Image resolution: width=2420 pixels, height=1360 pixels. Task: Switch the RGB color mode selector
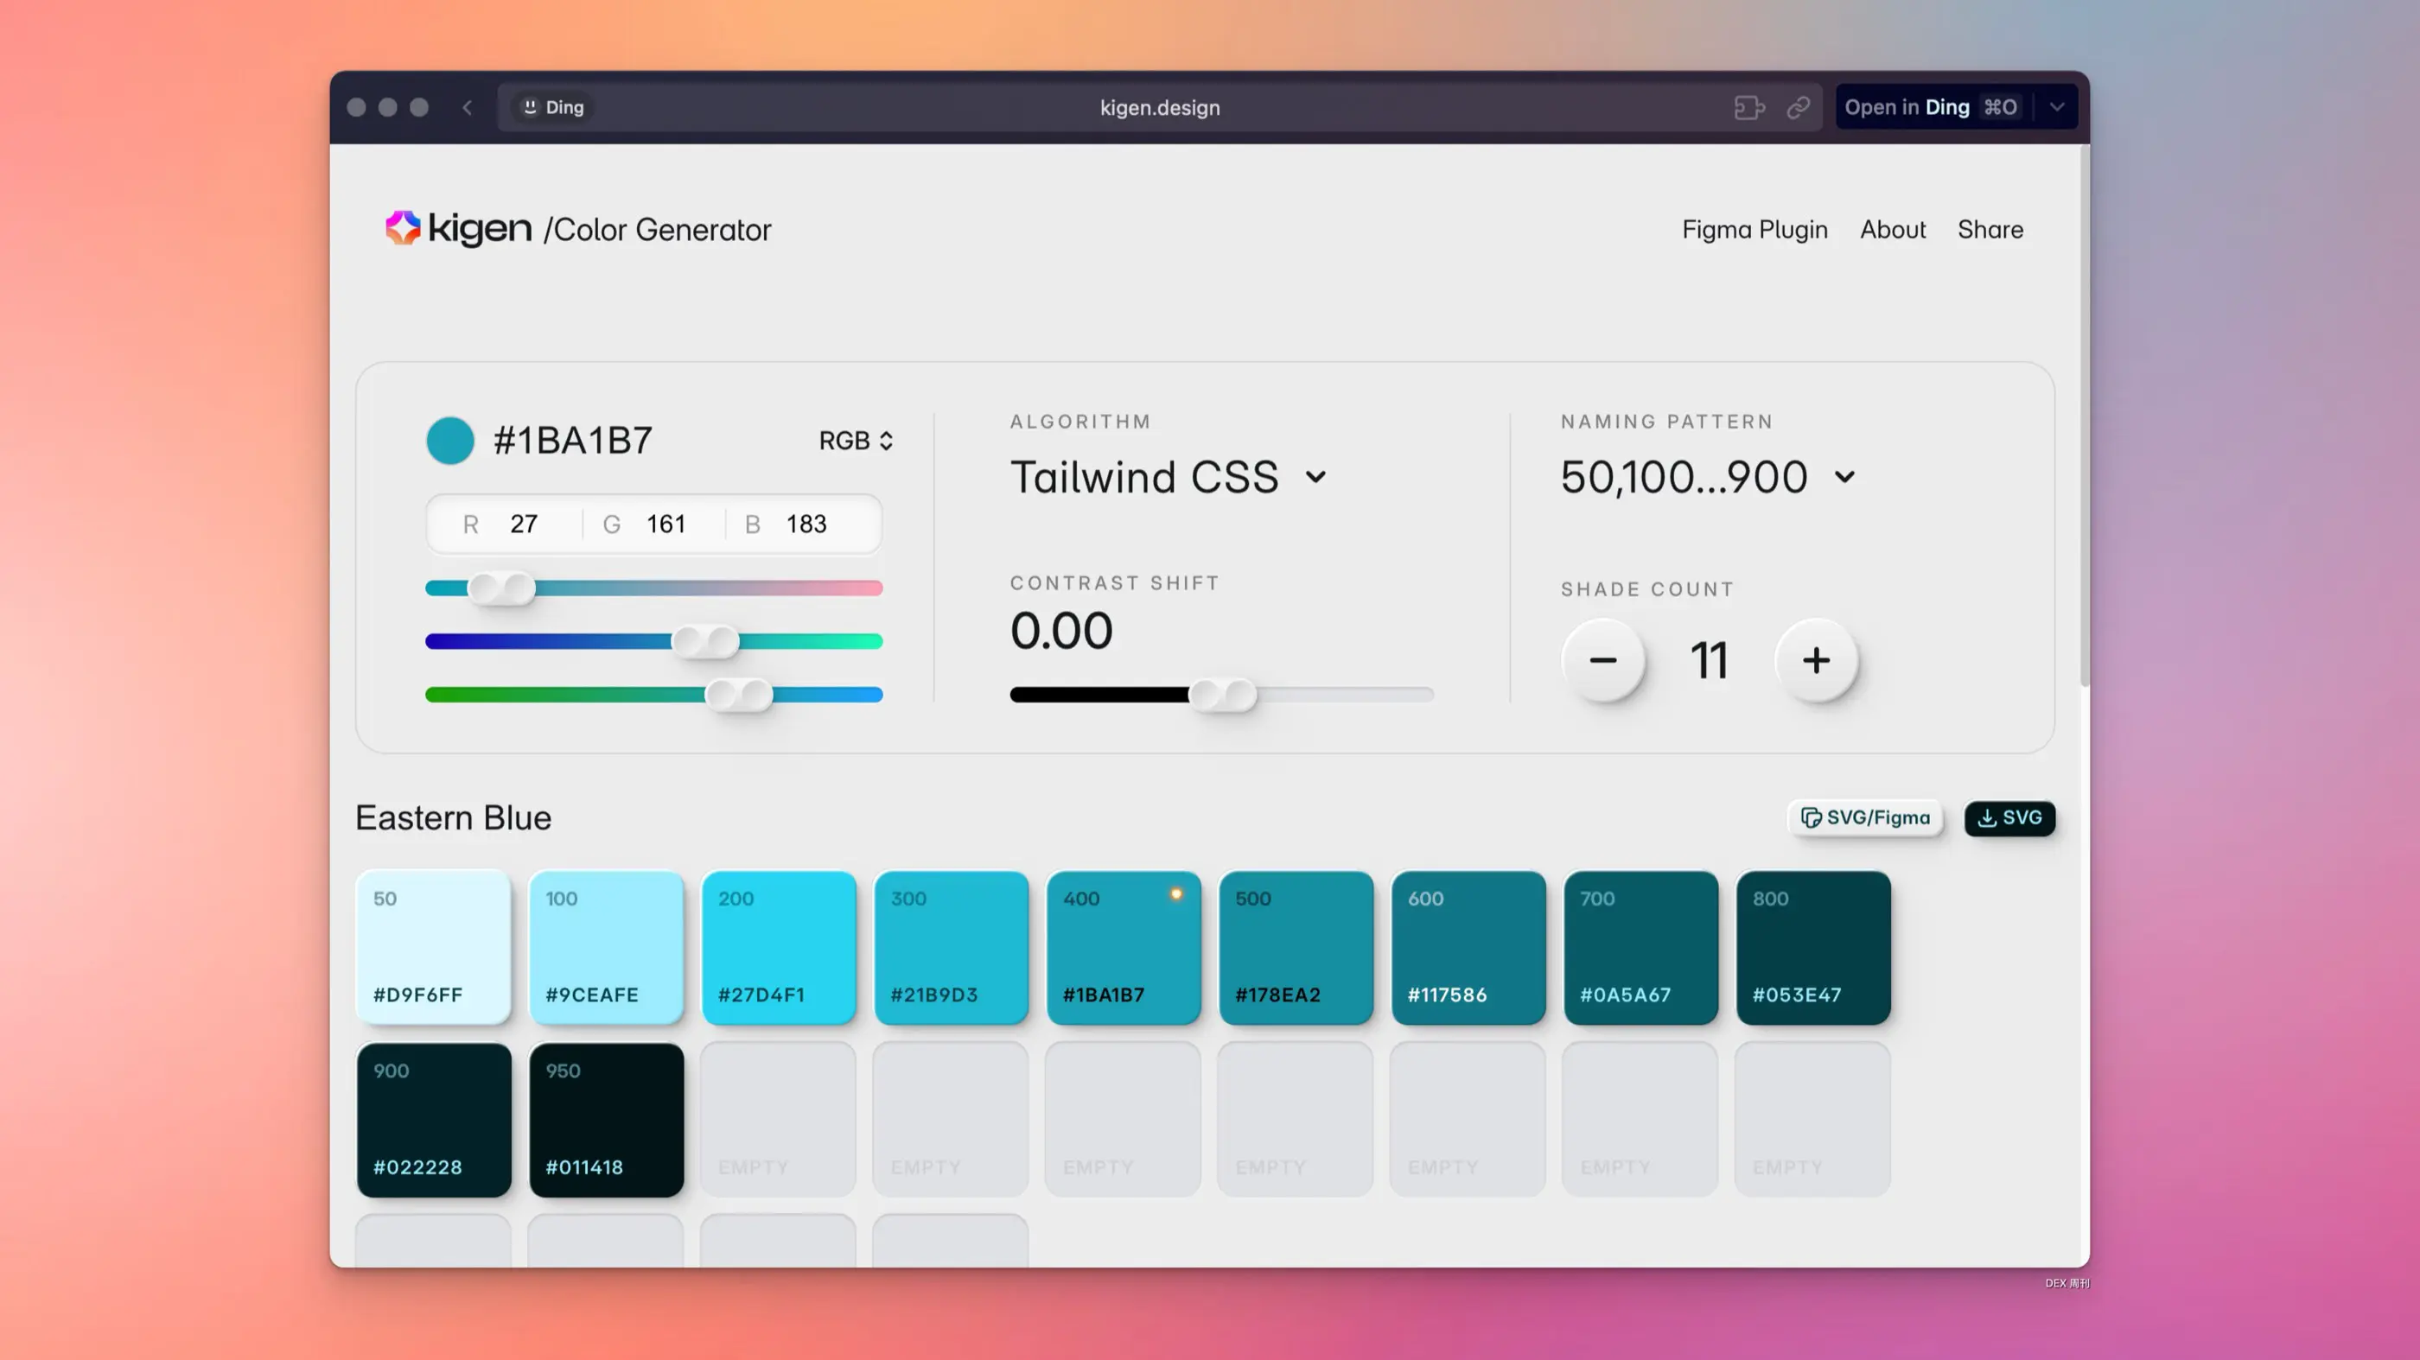[855, 441]
